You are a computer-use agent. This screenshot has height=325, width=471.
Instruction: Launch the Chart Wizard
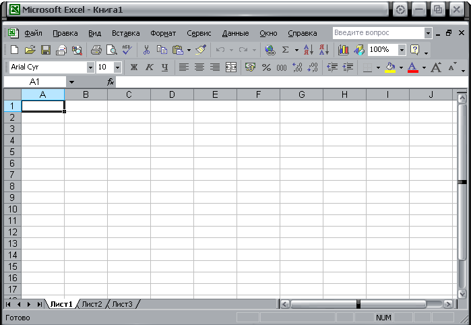coord(344,50)
